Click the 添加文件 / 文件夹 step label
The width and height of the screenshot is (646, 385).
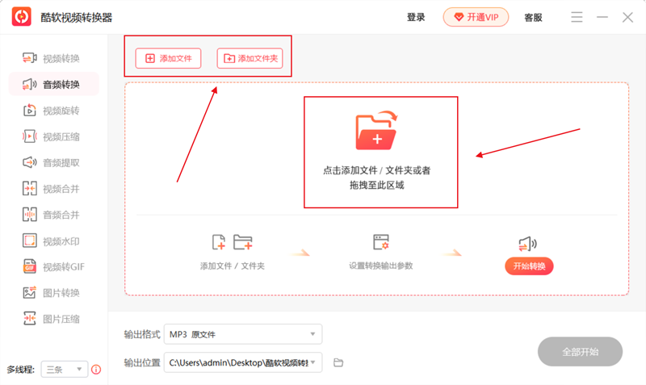click(233, 266)
